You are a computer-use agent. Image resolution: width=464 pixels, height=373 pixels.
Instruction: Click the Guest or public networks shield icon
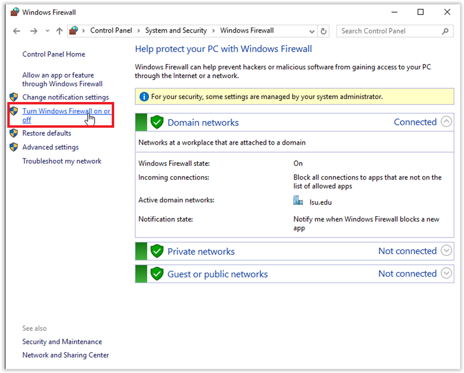pyautogui.click(x=157, y=274)
